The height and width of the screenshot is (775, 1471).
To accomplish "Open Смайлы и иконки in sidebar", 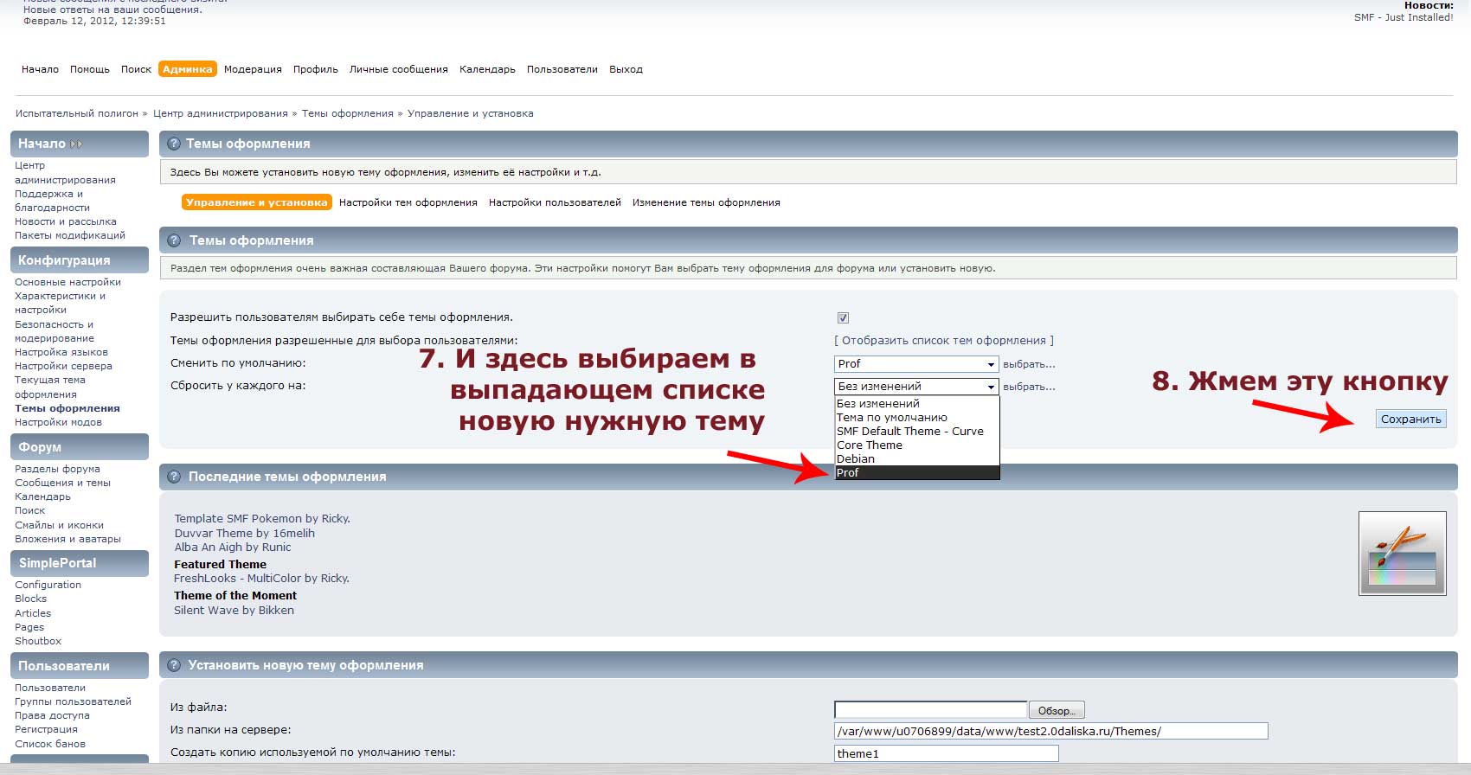I will 59,526.
